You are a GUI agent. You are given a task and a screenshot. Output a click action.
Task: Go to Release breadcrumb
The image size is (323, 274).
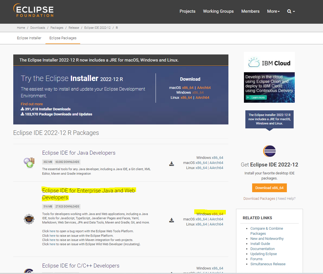click(74, 28)
